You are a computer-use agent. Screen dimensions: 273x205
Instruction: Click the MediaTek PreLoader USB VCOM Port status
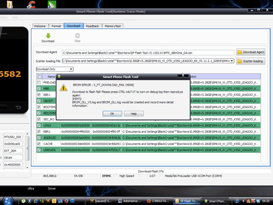pos(193,176)
